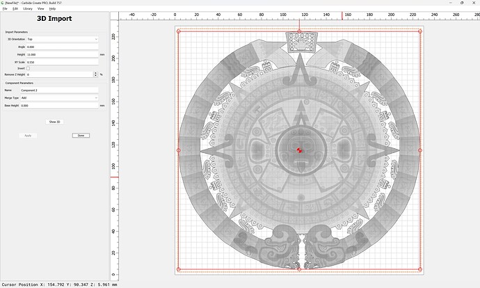Click the bottom-right red selection handle
Image resolution: width=480 pixels, height=288 pixels.
click(420, 269)
